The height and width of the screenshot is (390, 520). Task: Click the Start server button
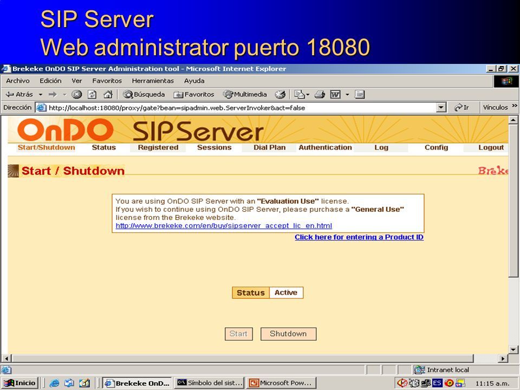click(x=239, y=334)
